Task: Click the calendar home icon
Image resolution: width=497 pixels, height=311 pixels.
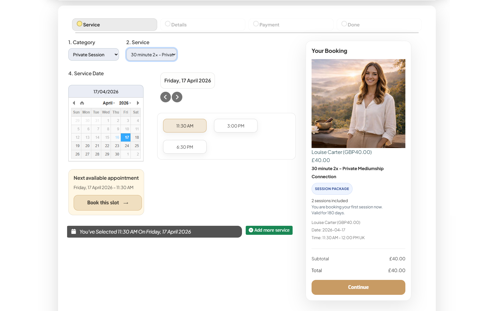Action: (x=82, y=103)
